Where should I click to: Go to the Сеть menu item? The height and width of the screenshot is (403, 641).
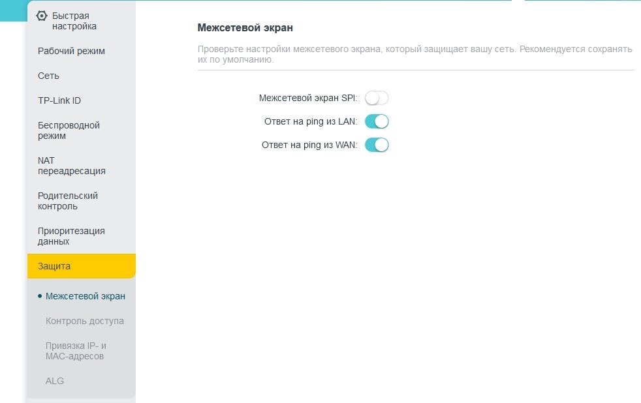tap(48, 76)
